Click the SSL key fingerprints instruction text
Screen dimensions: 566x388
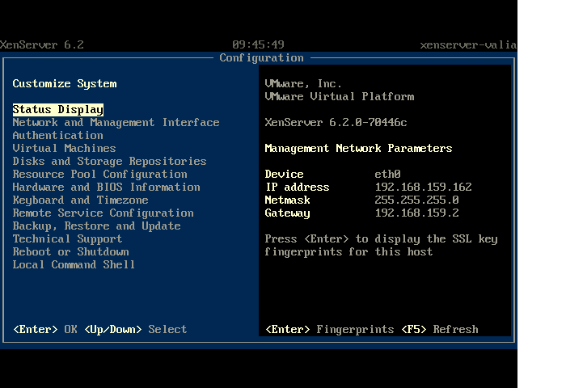(381, 246)
